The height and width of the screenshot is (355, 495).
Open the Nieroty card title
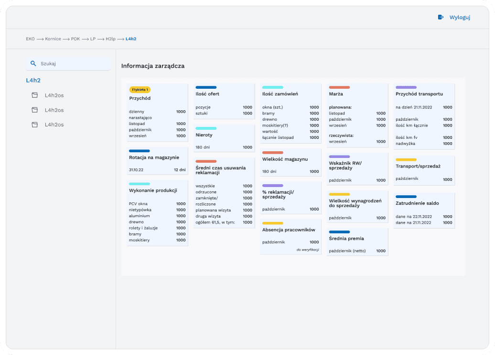(204, 135)
